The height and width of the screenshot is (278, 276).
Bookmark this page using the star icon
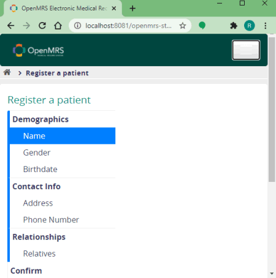pos(183,26)
